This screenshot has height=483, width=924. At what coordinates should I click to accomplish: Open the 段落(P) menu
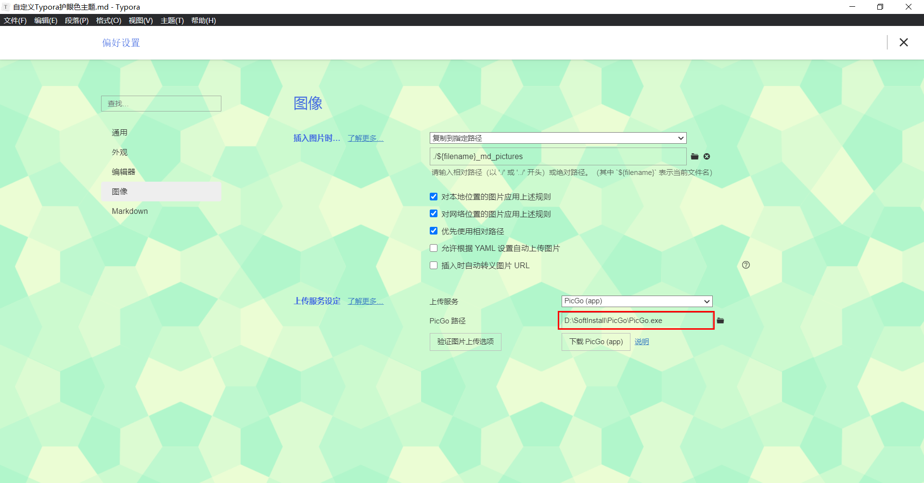[77, 20]
